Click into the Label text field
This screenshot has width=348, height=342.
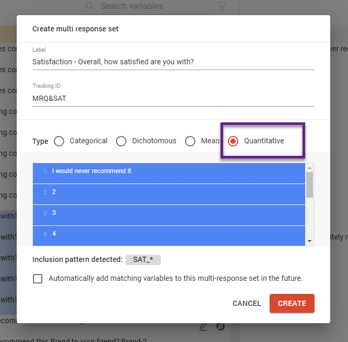pyautogui.click(x=173, y=62)
